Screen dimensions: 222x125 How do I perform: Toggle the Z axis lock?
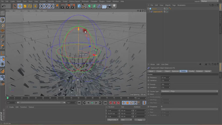51,6
